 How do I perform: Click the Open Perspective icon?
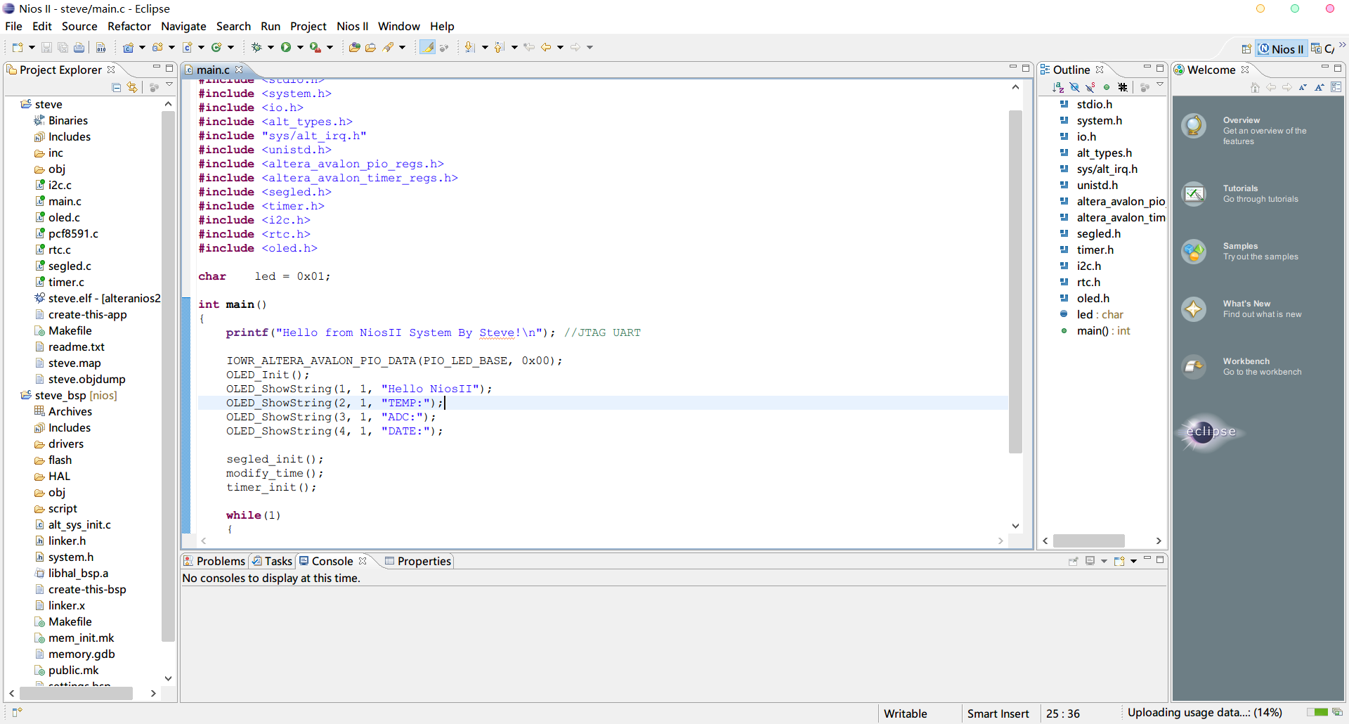coord(1246,49)
